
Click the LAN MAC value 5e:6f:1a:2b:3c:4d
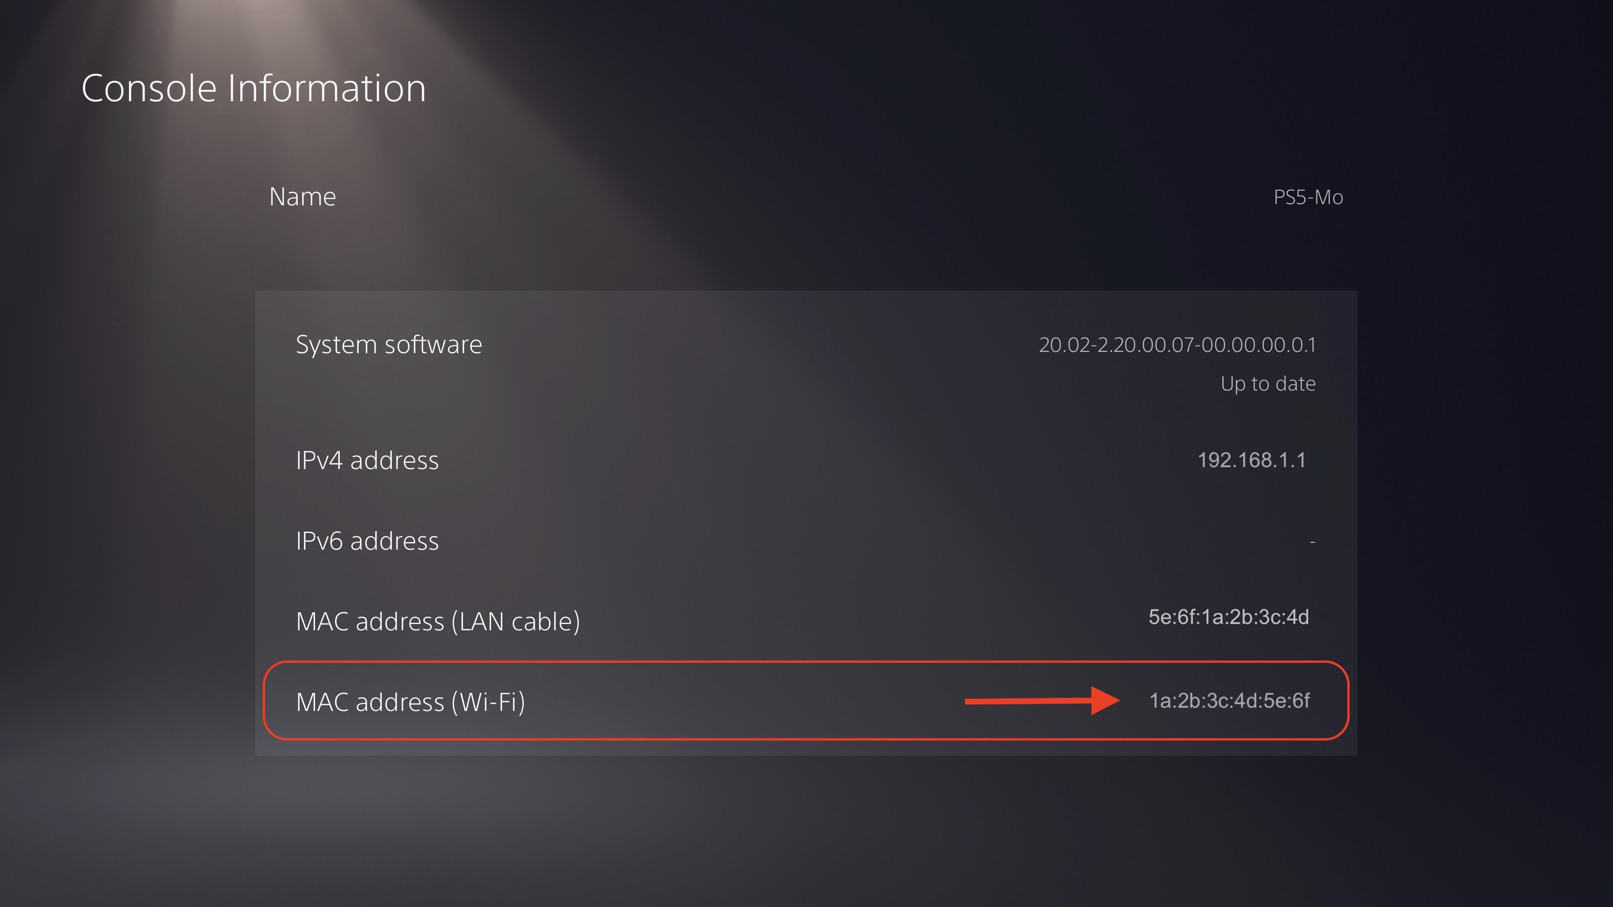1228,617
